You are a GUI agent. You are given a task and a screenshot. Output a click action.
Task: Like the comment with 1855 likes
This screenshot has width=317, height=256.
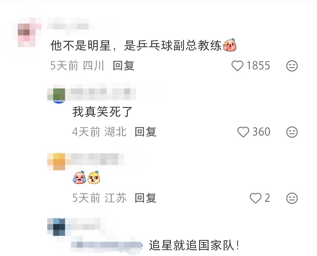(237, 66)
